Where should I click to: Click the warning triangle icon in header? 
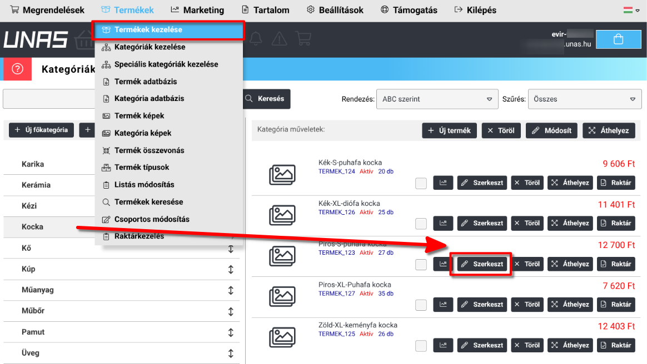click(280, 39)
